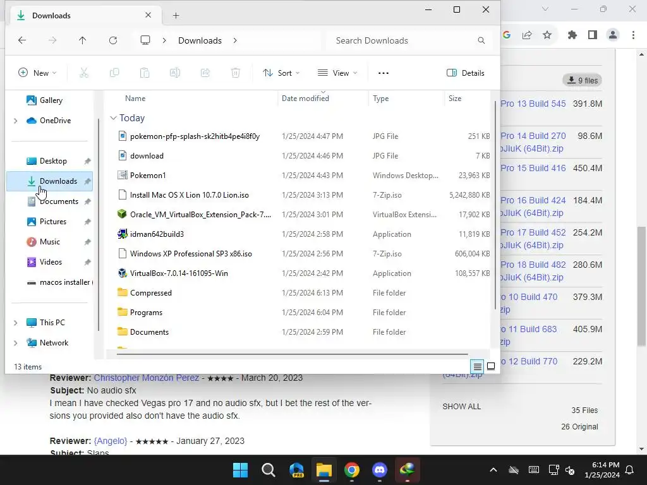Share this page in Chrome
647x485 pixels.
point(527,35)
